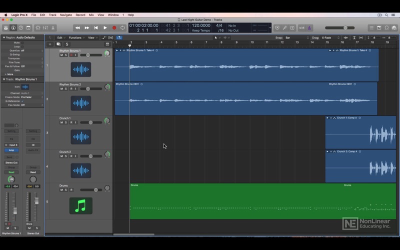The image size is (400, 250).
Task: Open the Drag X-Fade dropdown
Action: click(330, 38)
